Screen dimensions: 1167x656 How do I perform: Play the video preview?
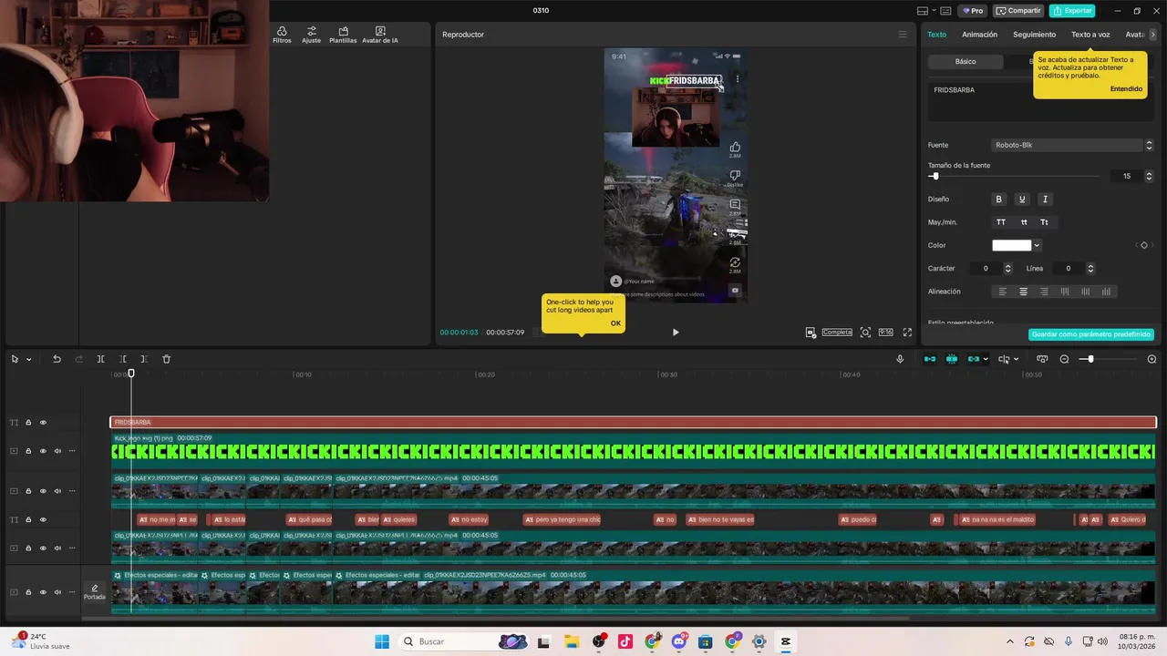(x=676, y=333)
